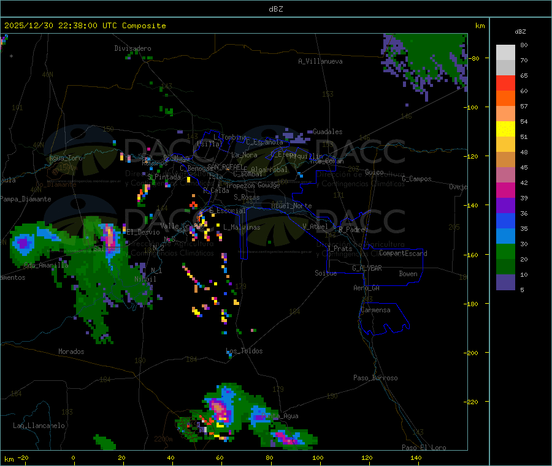Click the yellow 51-54 dBZ legend swatch
552x466 pixels.
505,129
